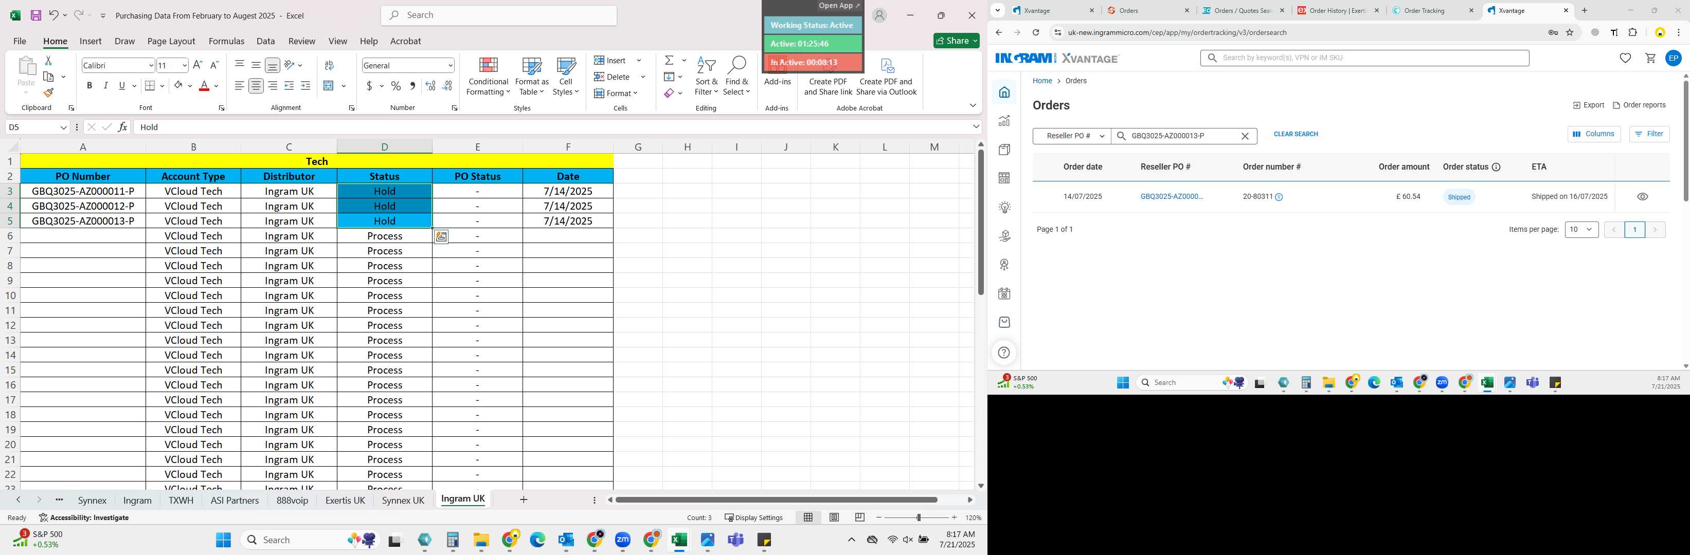
Task: Select Page Break Preview view icon
Action: point(859,517)
